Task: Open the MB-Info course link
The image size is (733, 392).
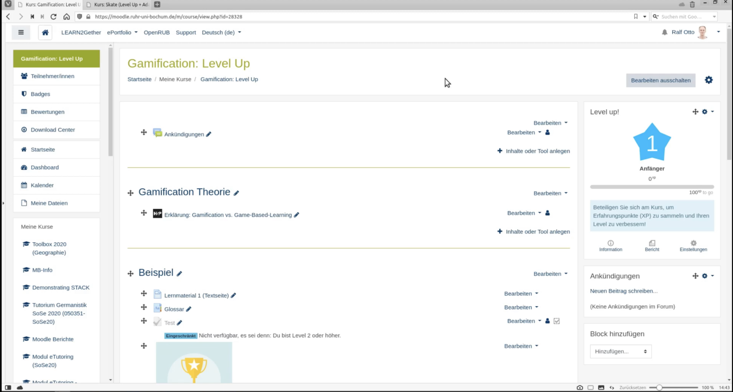Action: coord(42,270)
